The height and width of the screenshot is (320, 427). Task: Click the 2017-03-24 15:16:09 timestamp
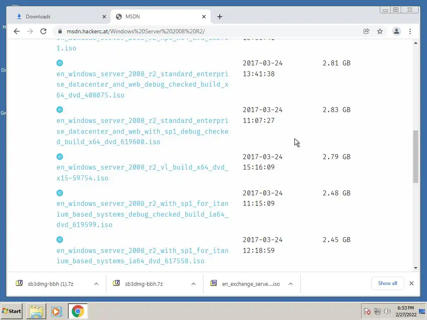pyautogui.click(x=263, y=162)
